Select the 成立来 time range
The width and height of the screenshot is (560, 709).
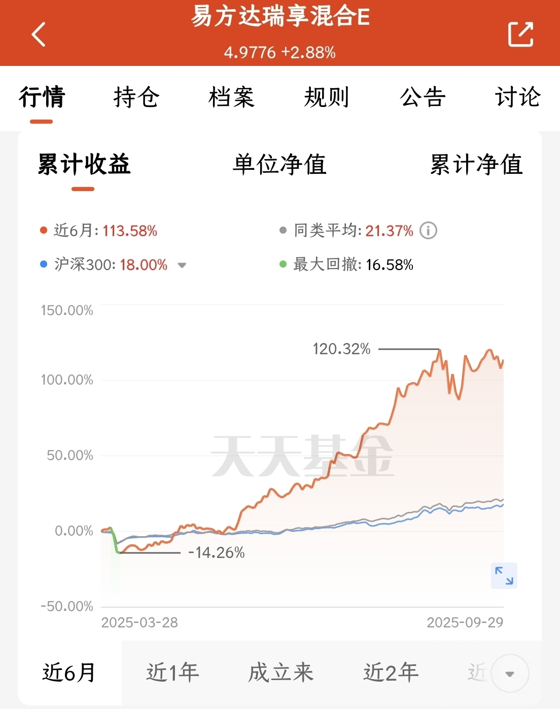click(281, 673)
